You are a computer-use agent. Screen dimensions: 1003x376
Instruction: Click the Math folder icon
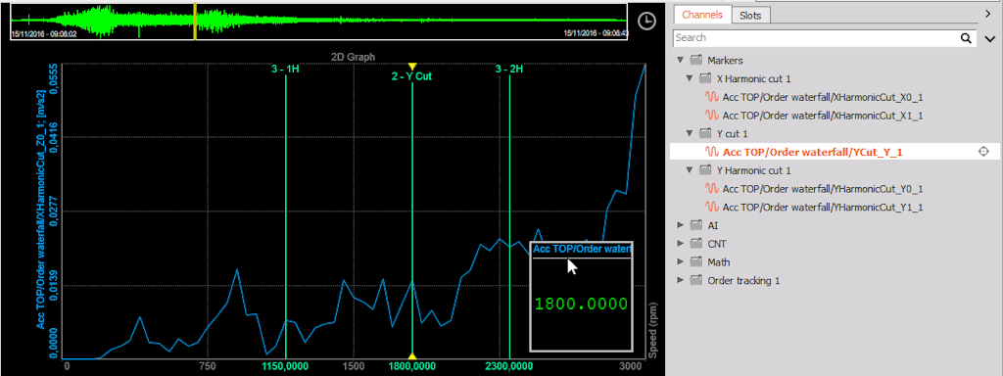pos(696,262)
